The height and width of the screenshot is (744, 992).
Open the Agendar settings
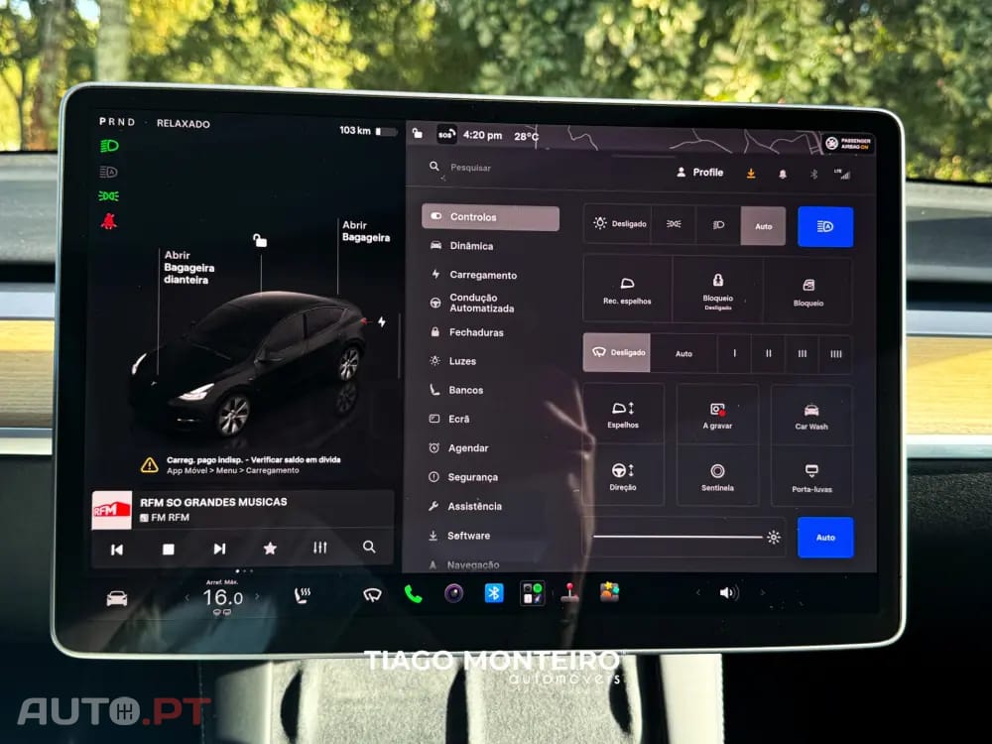459,448
